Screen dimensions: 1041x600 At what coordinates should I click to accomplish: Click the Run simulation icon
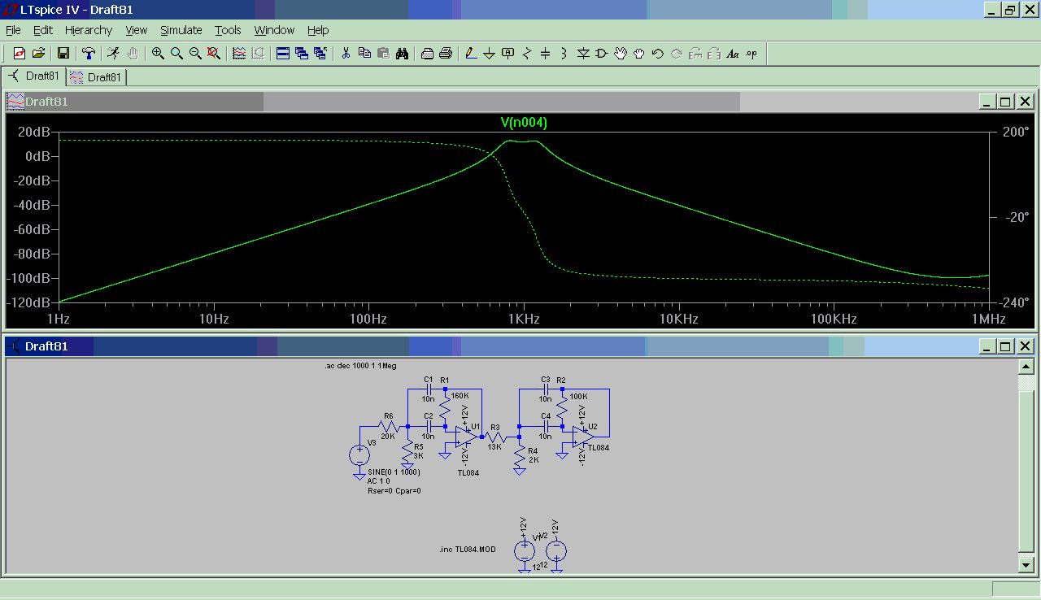pyautogui.click(x=113, y=54)
